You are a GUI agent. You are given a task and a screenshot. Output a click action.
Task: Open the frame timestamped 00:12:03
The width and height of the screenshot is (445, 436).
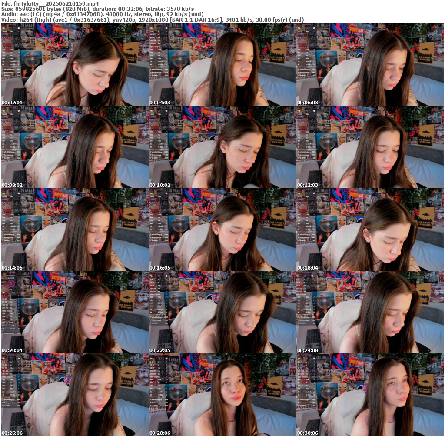tap(370, 147)
